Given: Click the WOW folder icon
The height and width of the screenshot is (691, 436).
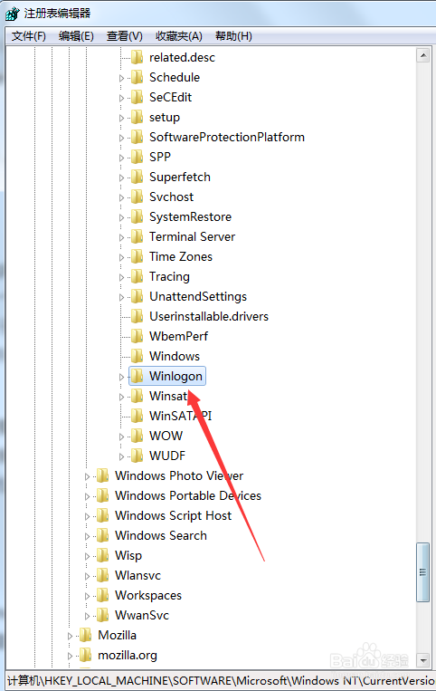Looking at the screenshot, I should (x=137, y=436).
